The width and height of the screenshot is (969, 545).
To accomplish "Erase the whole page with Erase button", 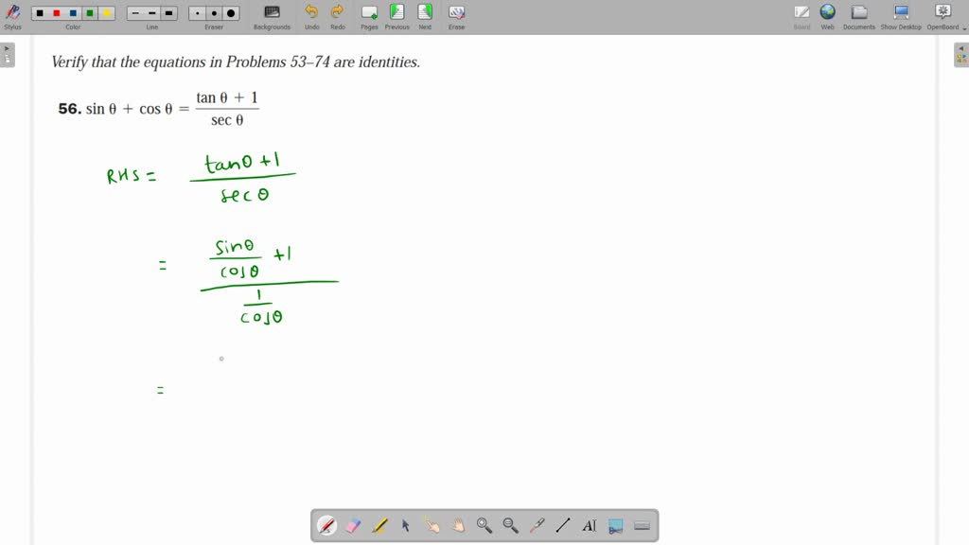I will tap(456, 13).
